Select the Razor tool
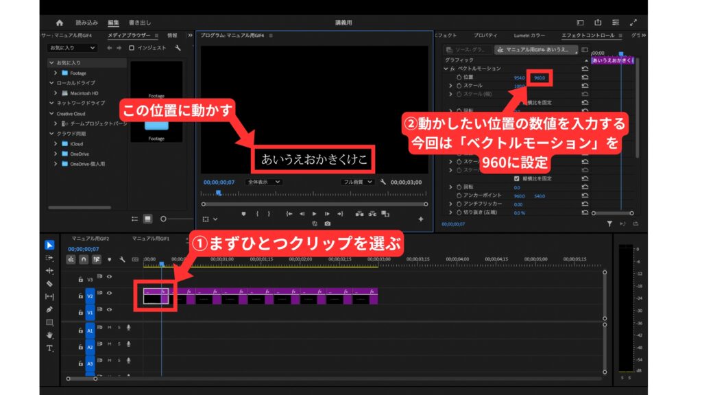Screen dimensions: 702x395 (49, 283)
